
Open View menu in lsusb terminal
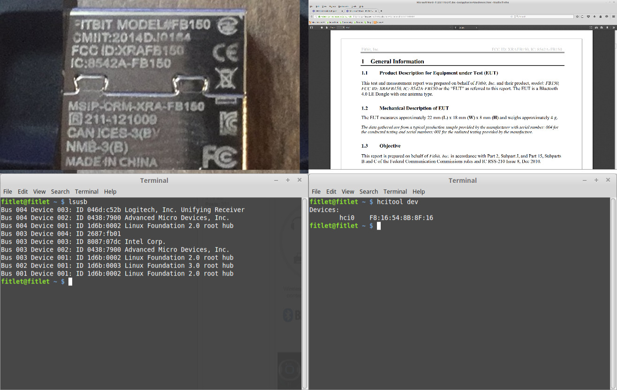click(39, 191)
